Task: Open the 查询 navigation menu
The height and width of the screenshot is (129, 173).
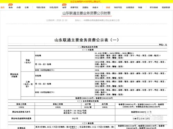Action: (10, 7)
